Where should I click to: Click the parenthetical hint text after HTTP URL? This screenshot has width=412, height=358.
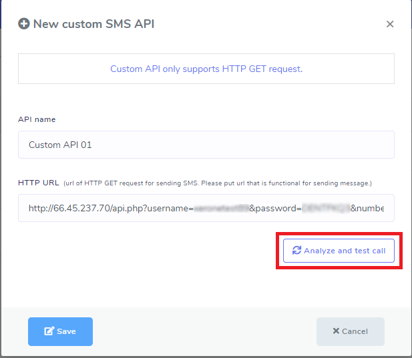click(217, 183)
